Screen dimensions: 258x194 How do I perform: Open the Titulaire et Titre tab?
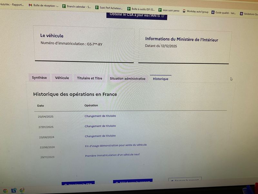point(89,78)
